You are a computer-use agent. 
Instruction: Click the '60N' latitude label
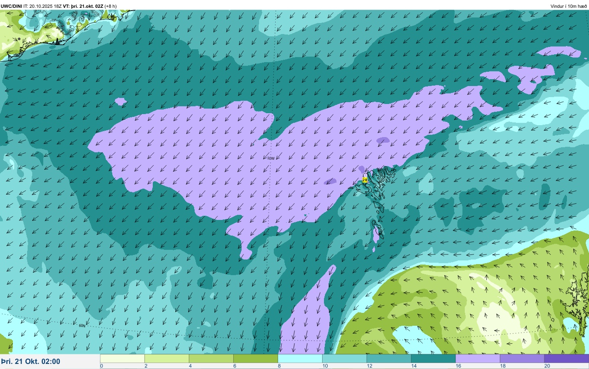tap(82, 326)
